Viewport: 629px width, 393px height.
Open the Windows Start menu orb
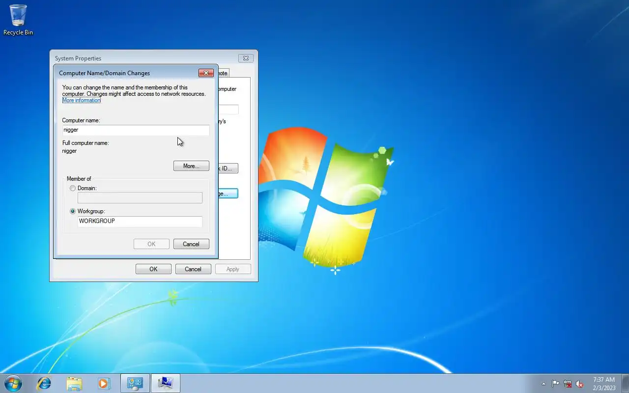pos(13,383)
